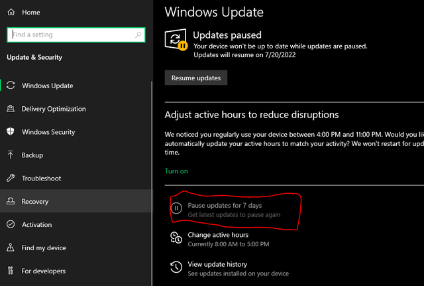Click 'Get latest updates to pause again' text
This screenshot has height=286, width=424.
[x=234, y=215]
